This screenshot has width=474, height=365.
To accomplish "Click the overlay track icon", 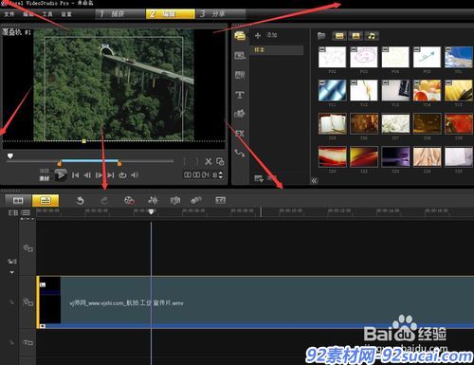I will (x=27, y=302).
